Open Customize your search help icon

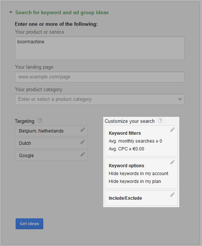tap(160, 121)
